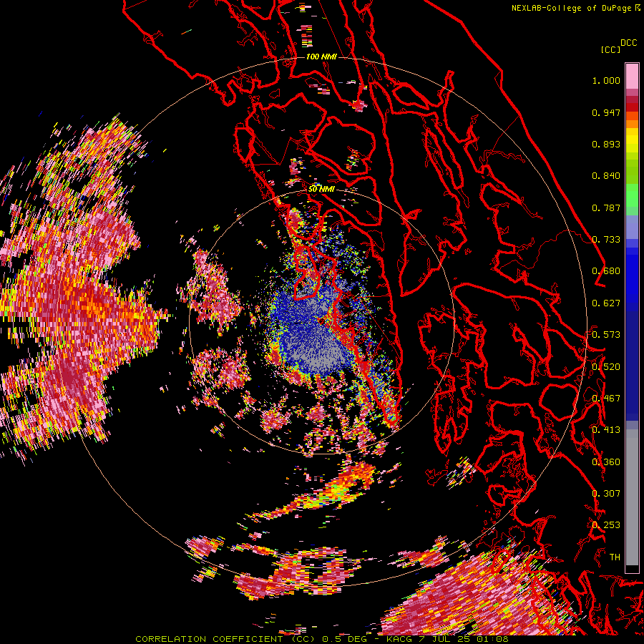Screen dimensions: 644x644
Task: Click the 100 NMI range ring label
Action: coord(321,57)
